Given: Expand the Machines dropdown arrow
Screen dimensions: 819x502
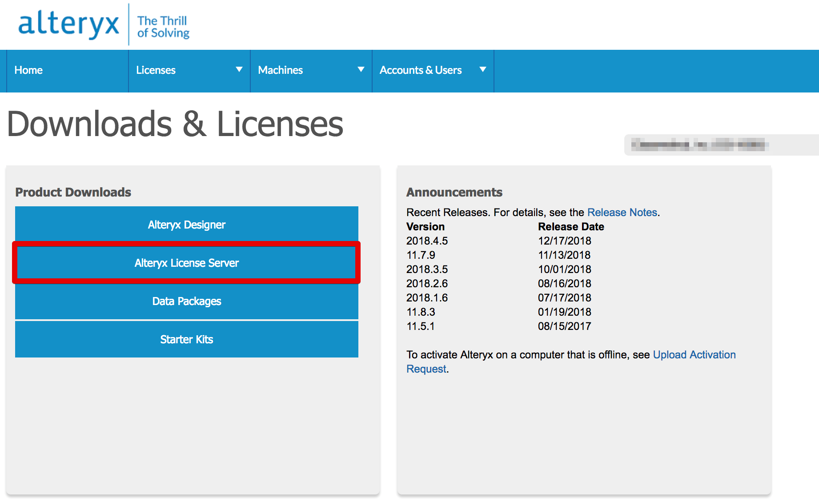Looking at the screenshot, I should point(361,69).
